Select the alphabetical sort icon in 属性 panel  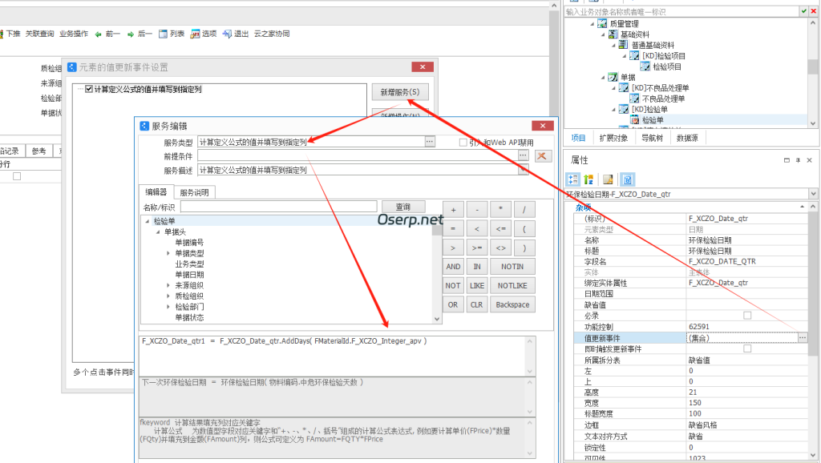(x=587, y=179)
